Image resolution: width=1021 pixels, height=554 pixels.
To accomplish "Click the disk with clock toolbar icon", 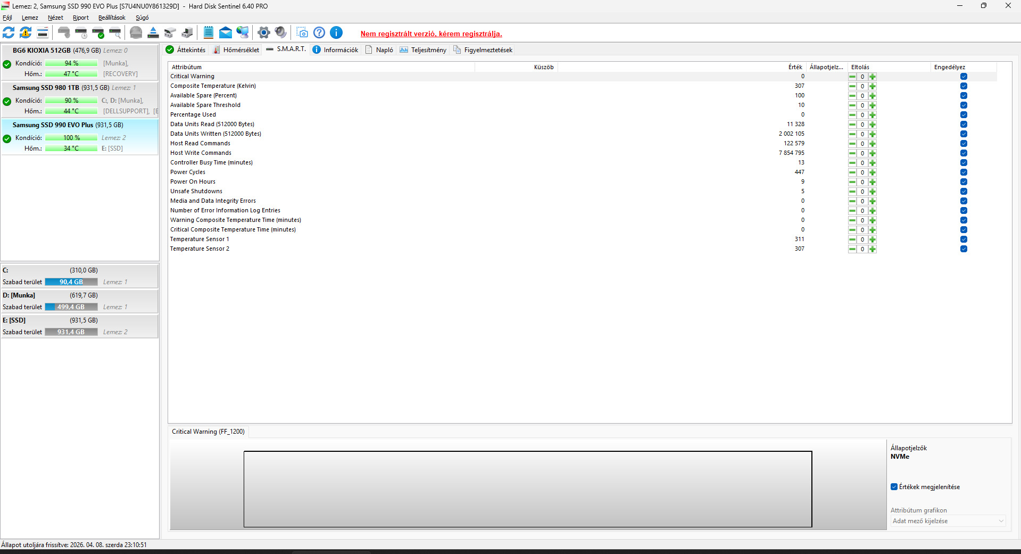I will 81,32.
